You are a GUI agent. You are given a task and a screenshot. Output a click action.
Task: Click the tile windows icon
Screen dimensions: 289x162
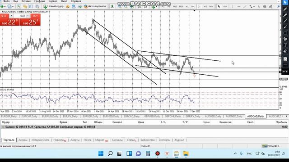(x=131, y=6)
